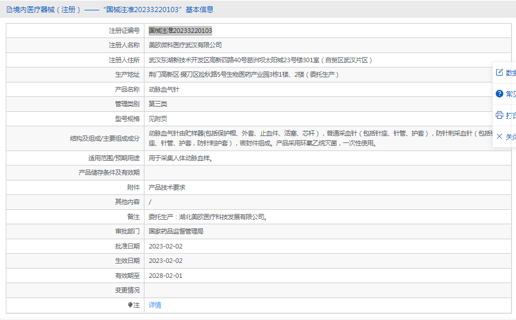Image resolution: width=516 pixels, height=320 pixels.
Task: Open the blue question mark help icon
Action: click(x=500, y=94)
